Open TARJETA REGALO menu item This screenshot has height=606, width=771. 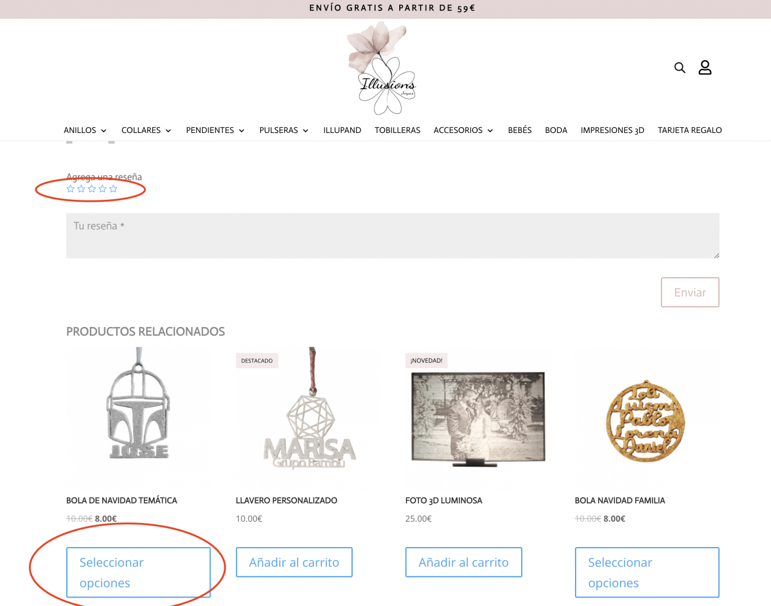click(x=690, y=130)
